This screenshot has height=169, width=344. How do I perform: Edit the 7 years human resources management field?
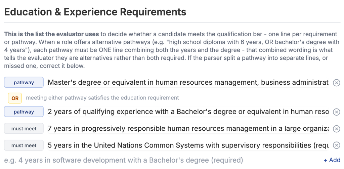[x=188, y=129]
